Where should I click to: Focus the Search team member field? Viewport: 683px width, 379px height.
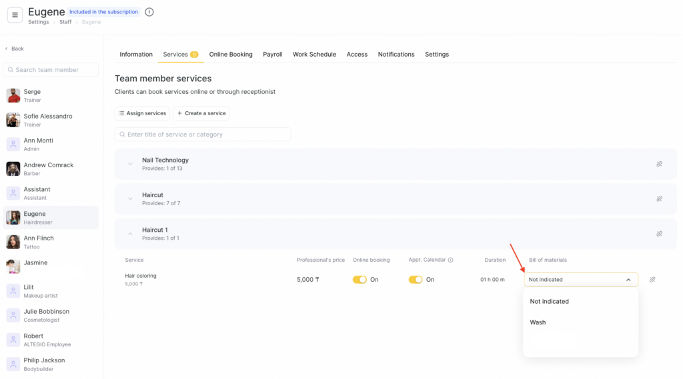(x=51, y=70)
